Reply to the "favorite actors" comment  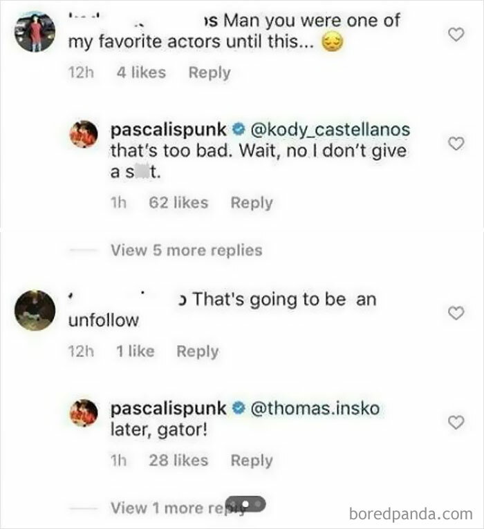pyautogui.click(x=210, y=72)
